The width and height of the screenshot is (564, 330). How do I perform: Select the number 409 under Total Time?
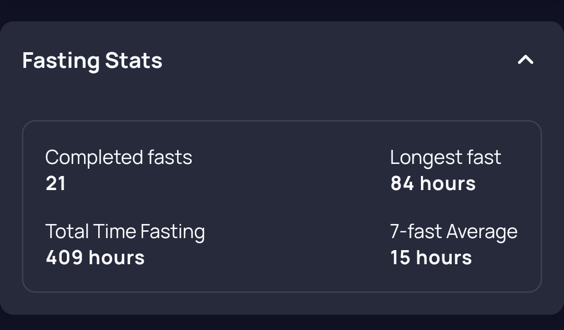coord(64,258)
